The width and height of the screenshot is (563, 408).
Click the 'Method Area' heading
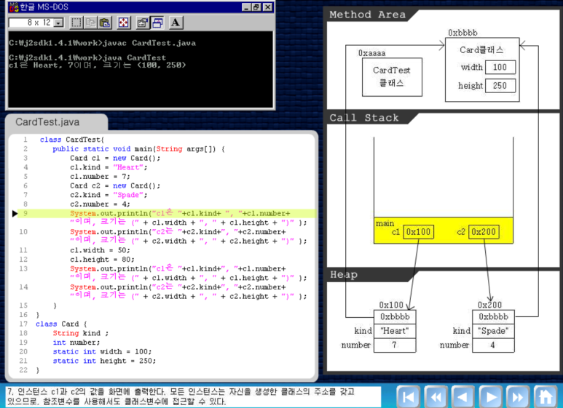[367, 15]
